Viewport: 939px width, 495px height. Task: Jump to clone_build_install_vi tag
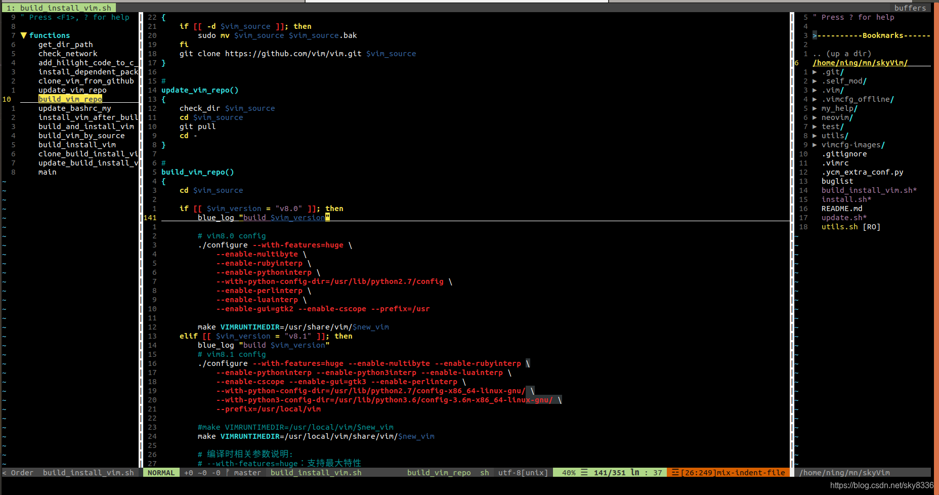[89, 154]
